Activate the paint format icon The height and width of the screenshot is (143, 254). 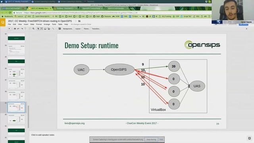coord(25,29)
